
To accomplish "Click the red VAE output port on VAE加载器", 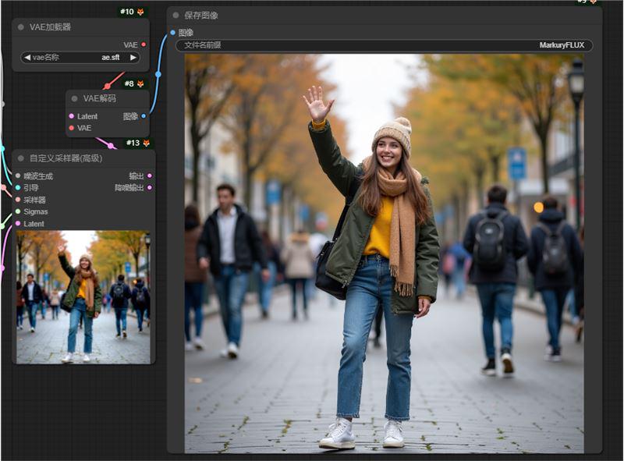I will 144,44.
